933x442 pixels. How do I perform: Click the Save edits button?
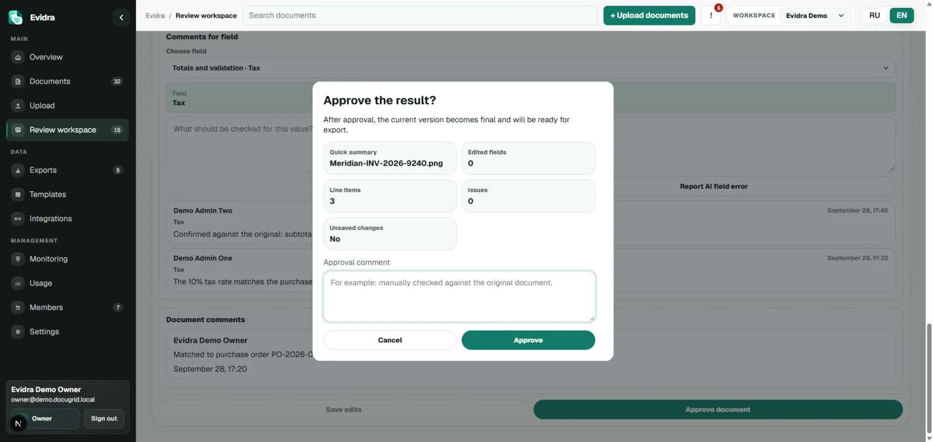(x=343, y=410)
